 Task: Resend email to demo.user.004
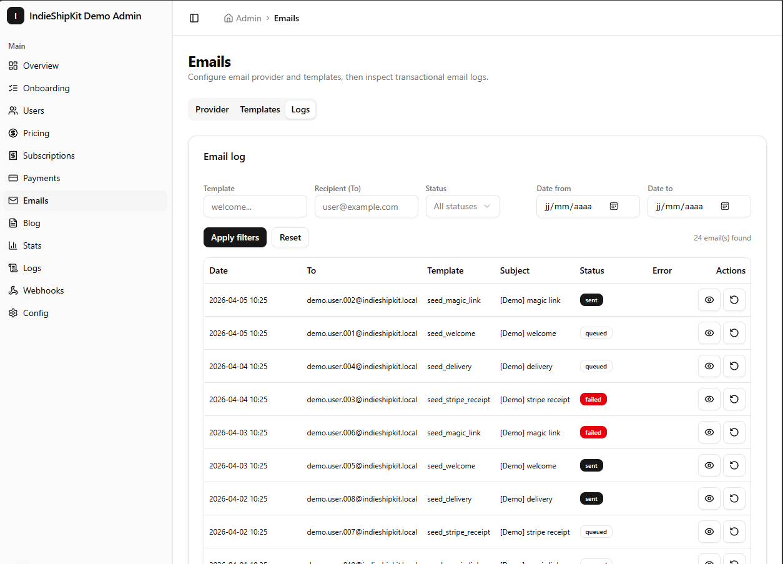pos(734,366)
